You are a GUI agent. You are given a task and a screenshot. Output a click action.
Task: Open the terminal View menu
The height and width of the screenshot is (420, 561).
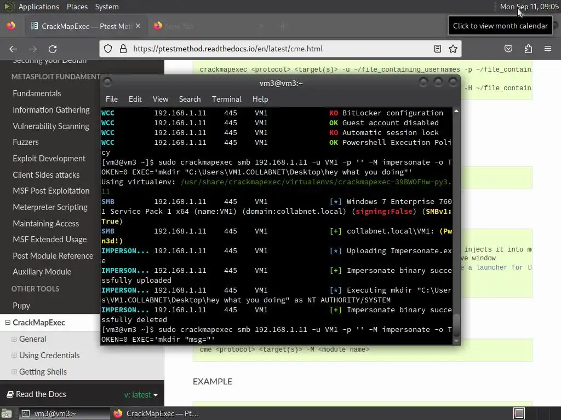click(161, 100)
